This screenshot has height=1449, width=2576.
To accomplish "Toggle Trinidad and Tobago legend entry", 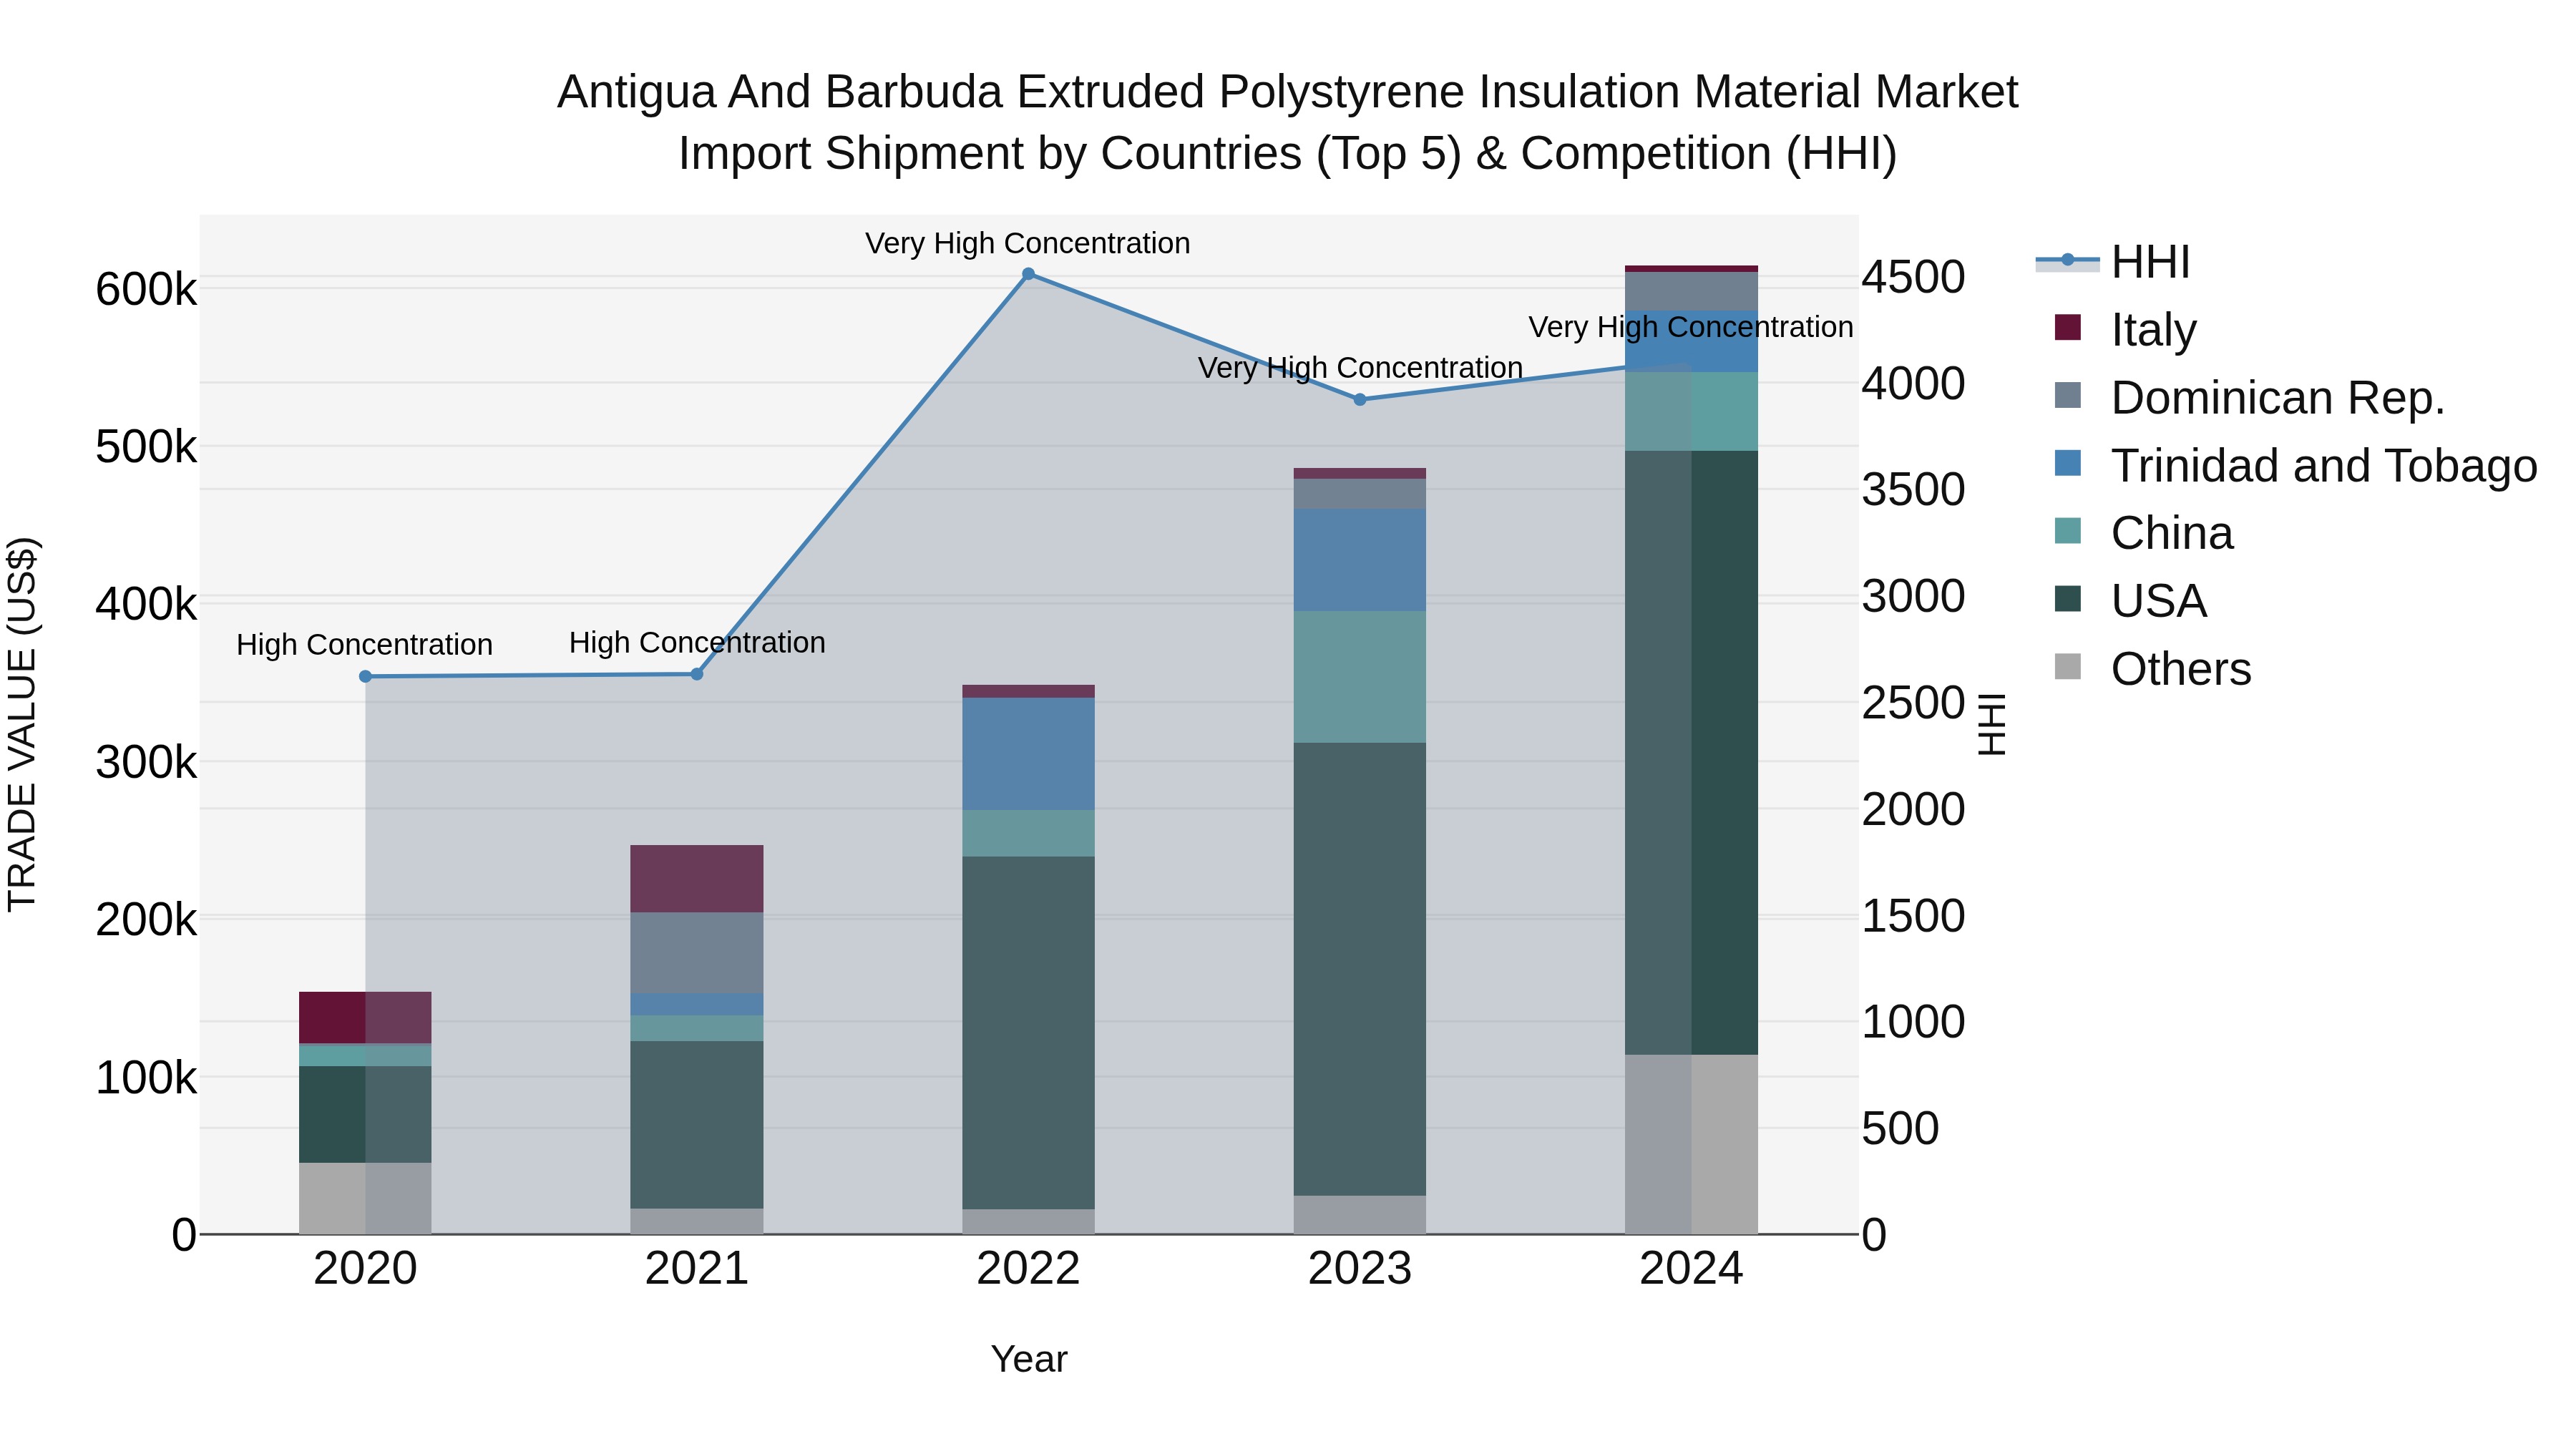I will tap(2295, 465).
